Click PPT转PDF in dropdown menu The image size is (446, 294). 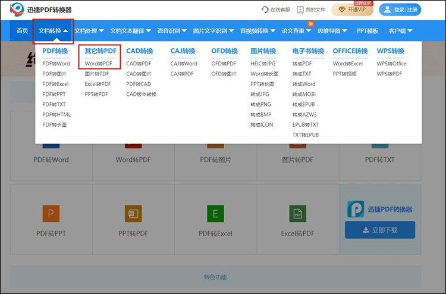(96, 94)
